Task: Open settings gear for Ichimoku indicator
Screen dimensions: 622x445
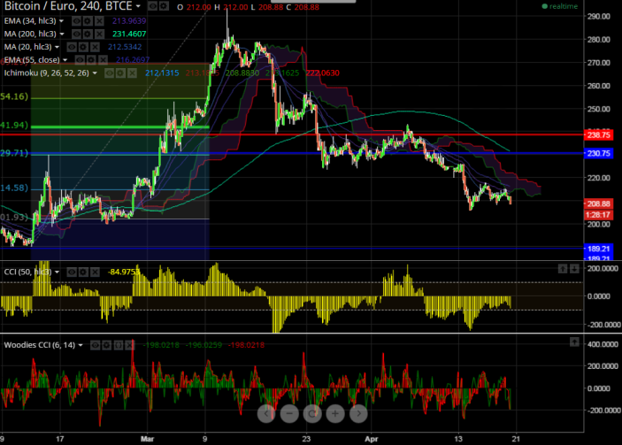Action: pyautogui.click(x=120, y=73)
